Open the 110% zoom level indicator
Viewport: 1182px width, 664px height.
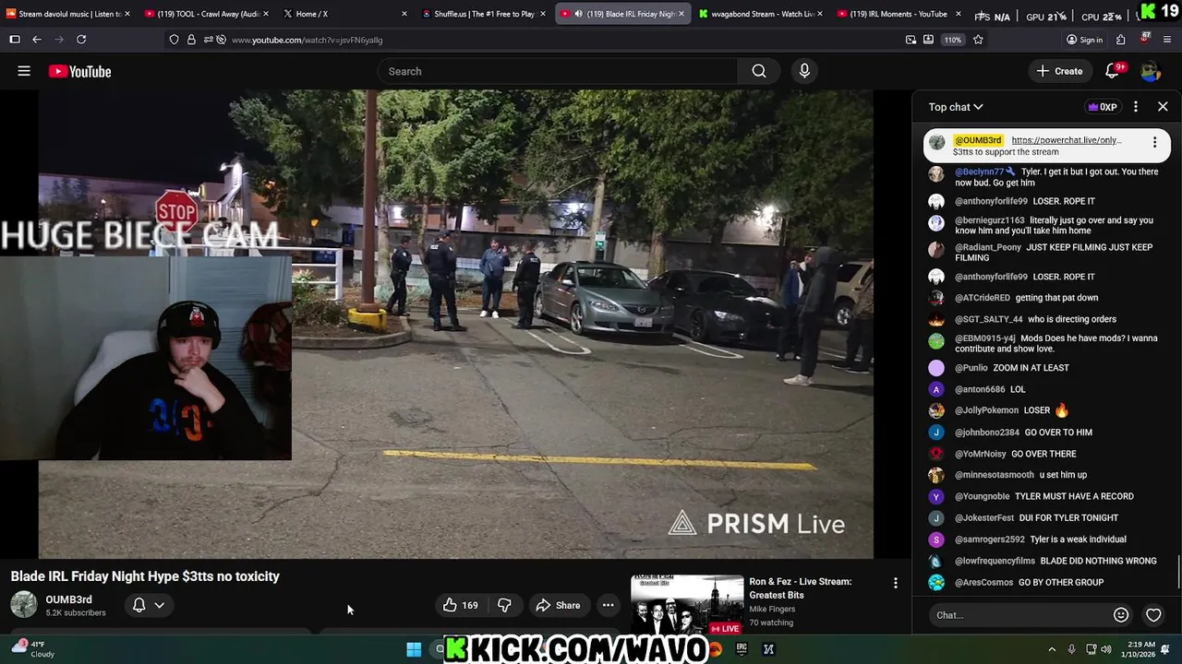952,40
